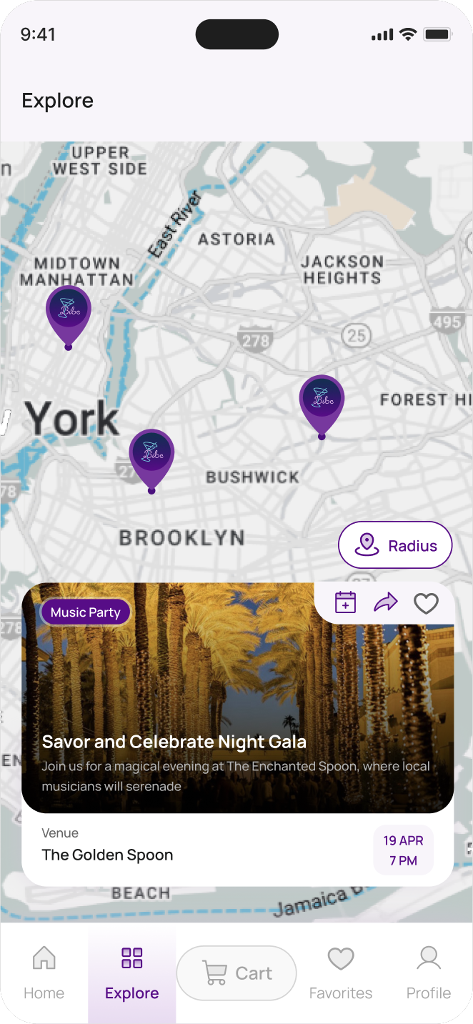Viewport: 473px width, 1024px height.
Task: Open the Profile tab
Action: (429, 973)
